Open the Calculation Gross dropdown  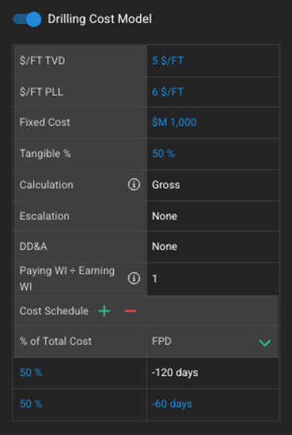point(213,185)
